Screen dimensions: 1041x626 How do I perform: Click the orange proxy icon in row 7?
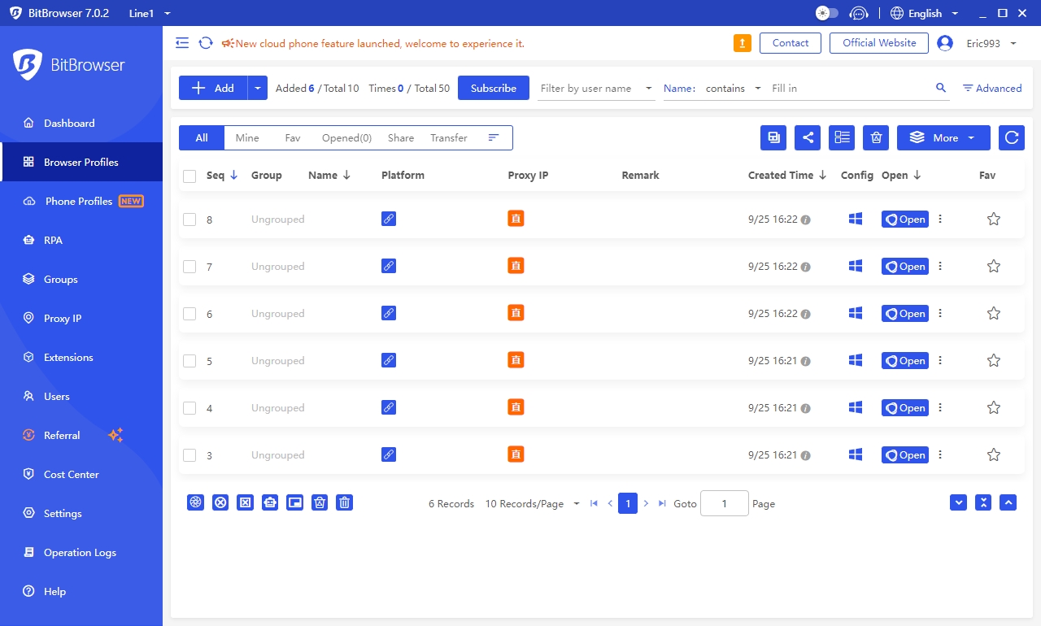pos(516,265)
